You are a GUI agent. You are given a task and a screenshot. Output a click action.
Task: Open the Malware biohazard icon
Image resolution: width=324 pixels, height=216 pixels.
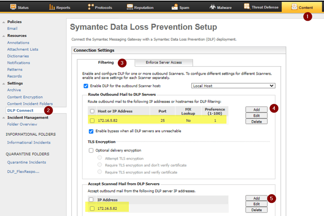(212, 7)
